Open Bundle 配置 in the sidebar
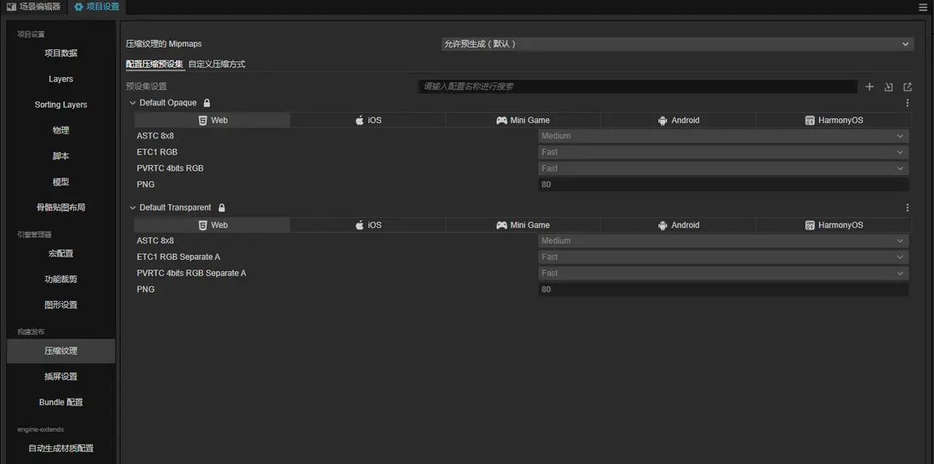The height and width of the screenshot is (464, 934). (x=60, y=402)
